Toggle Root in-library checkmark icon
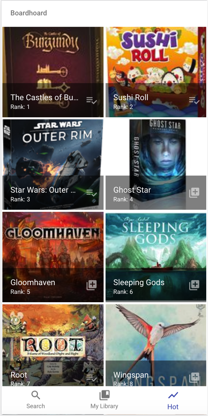 [x=91, y=378]
